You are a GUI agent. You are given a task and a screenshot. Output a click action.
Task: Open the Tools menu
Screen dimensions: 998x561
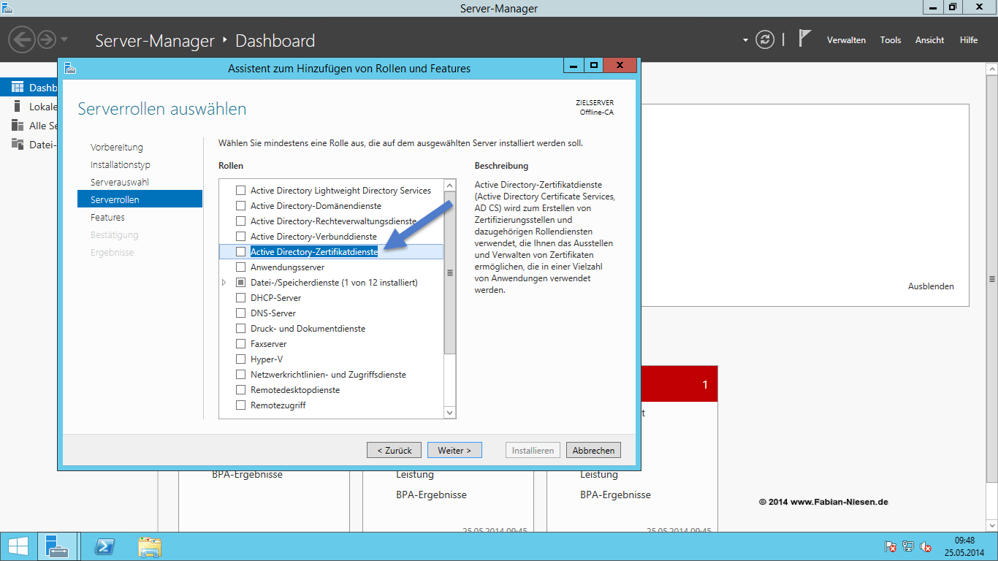coord(891,40)
